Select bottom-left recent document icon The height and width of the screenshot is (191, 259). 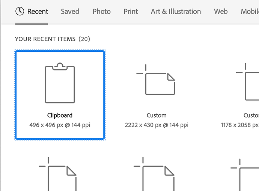click(x=58, y=174)
